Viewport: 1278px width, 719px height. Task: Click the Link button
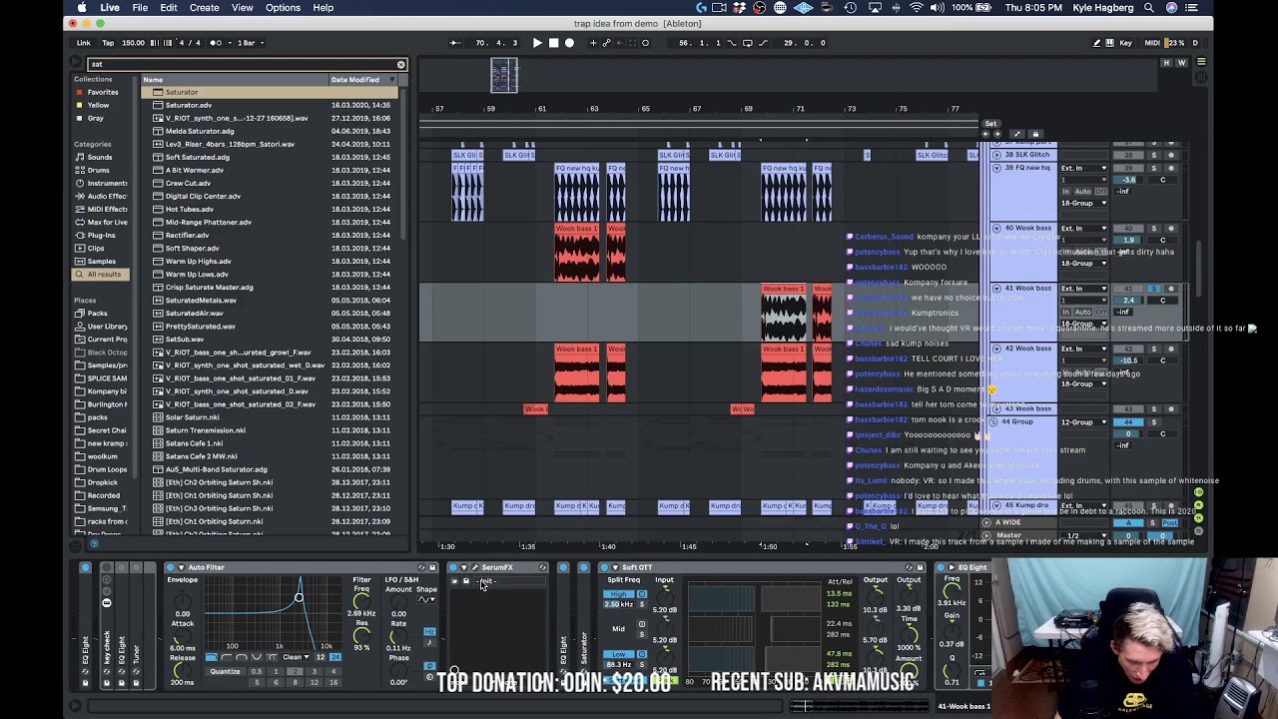(84, 43)
